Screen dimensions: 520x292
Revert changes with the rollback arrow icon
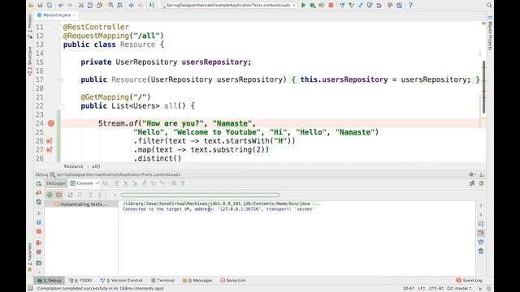point(379,5)
